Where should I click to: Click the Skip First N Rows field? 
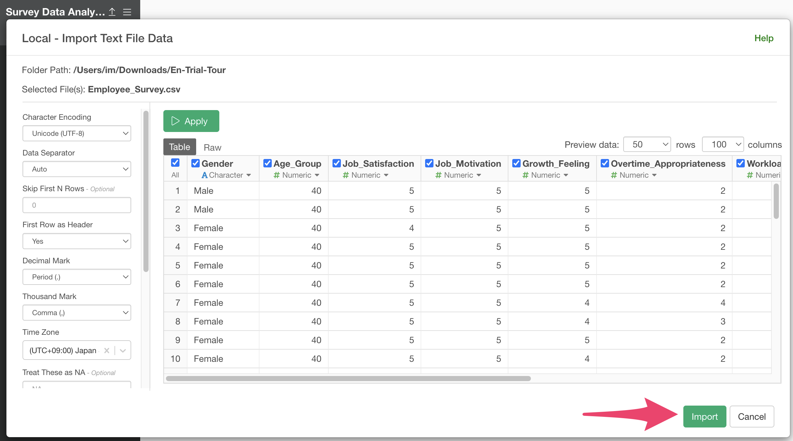coord(77,205)
